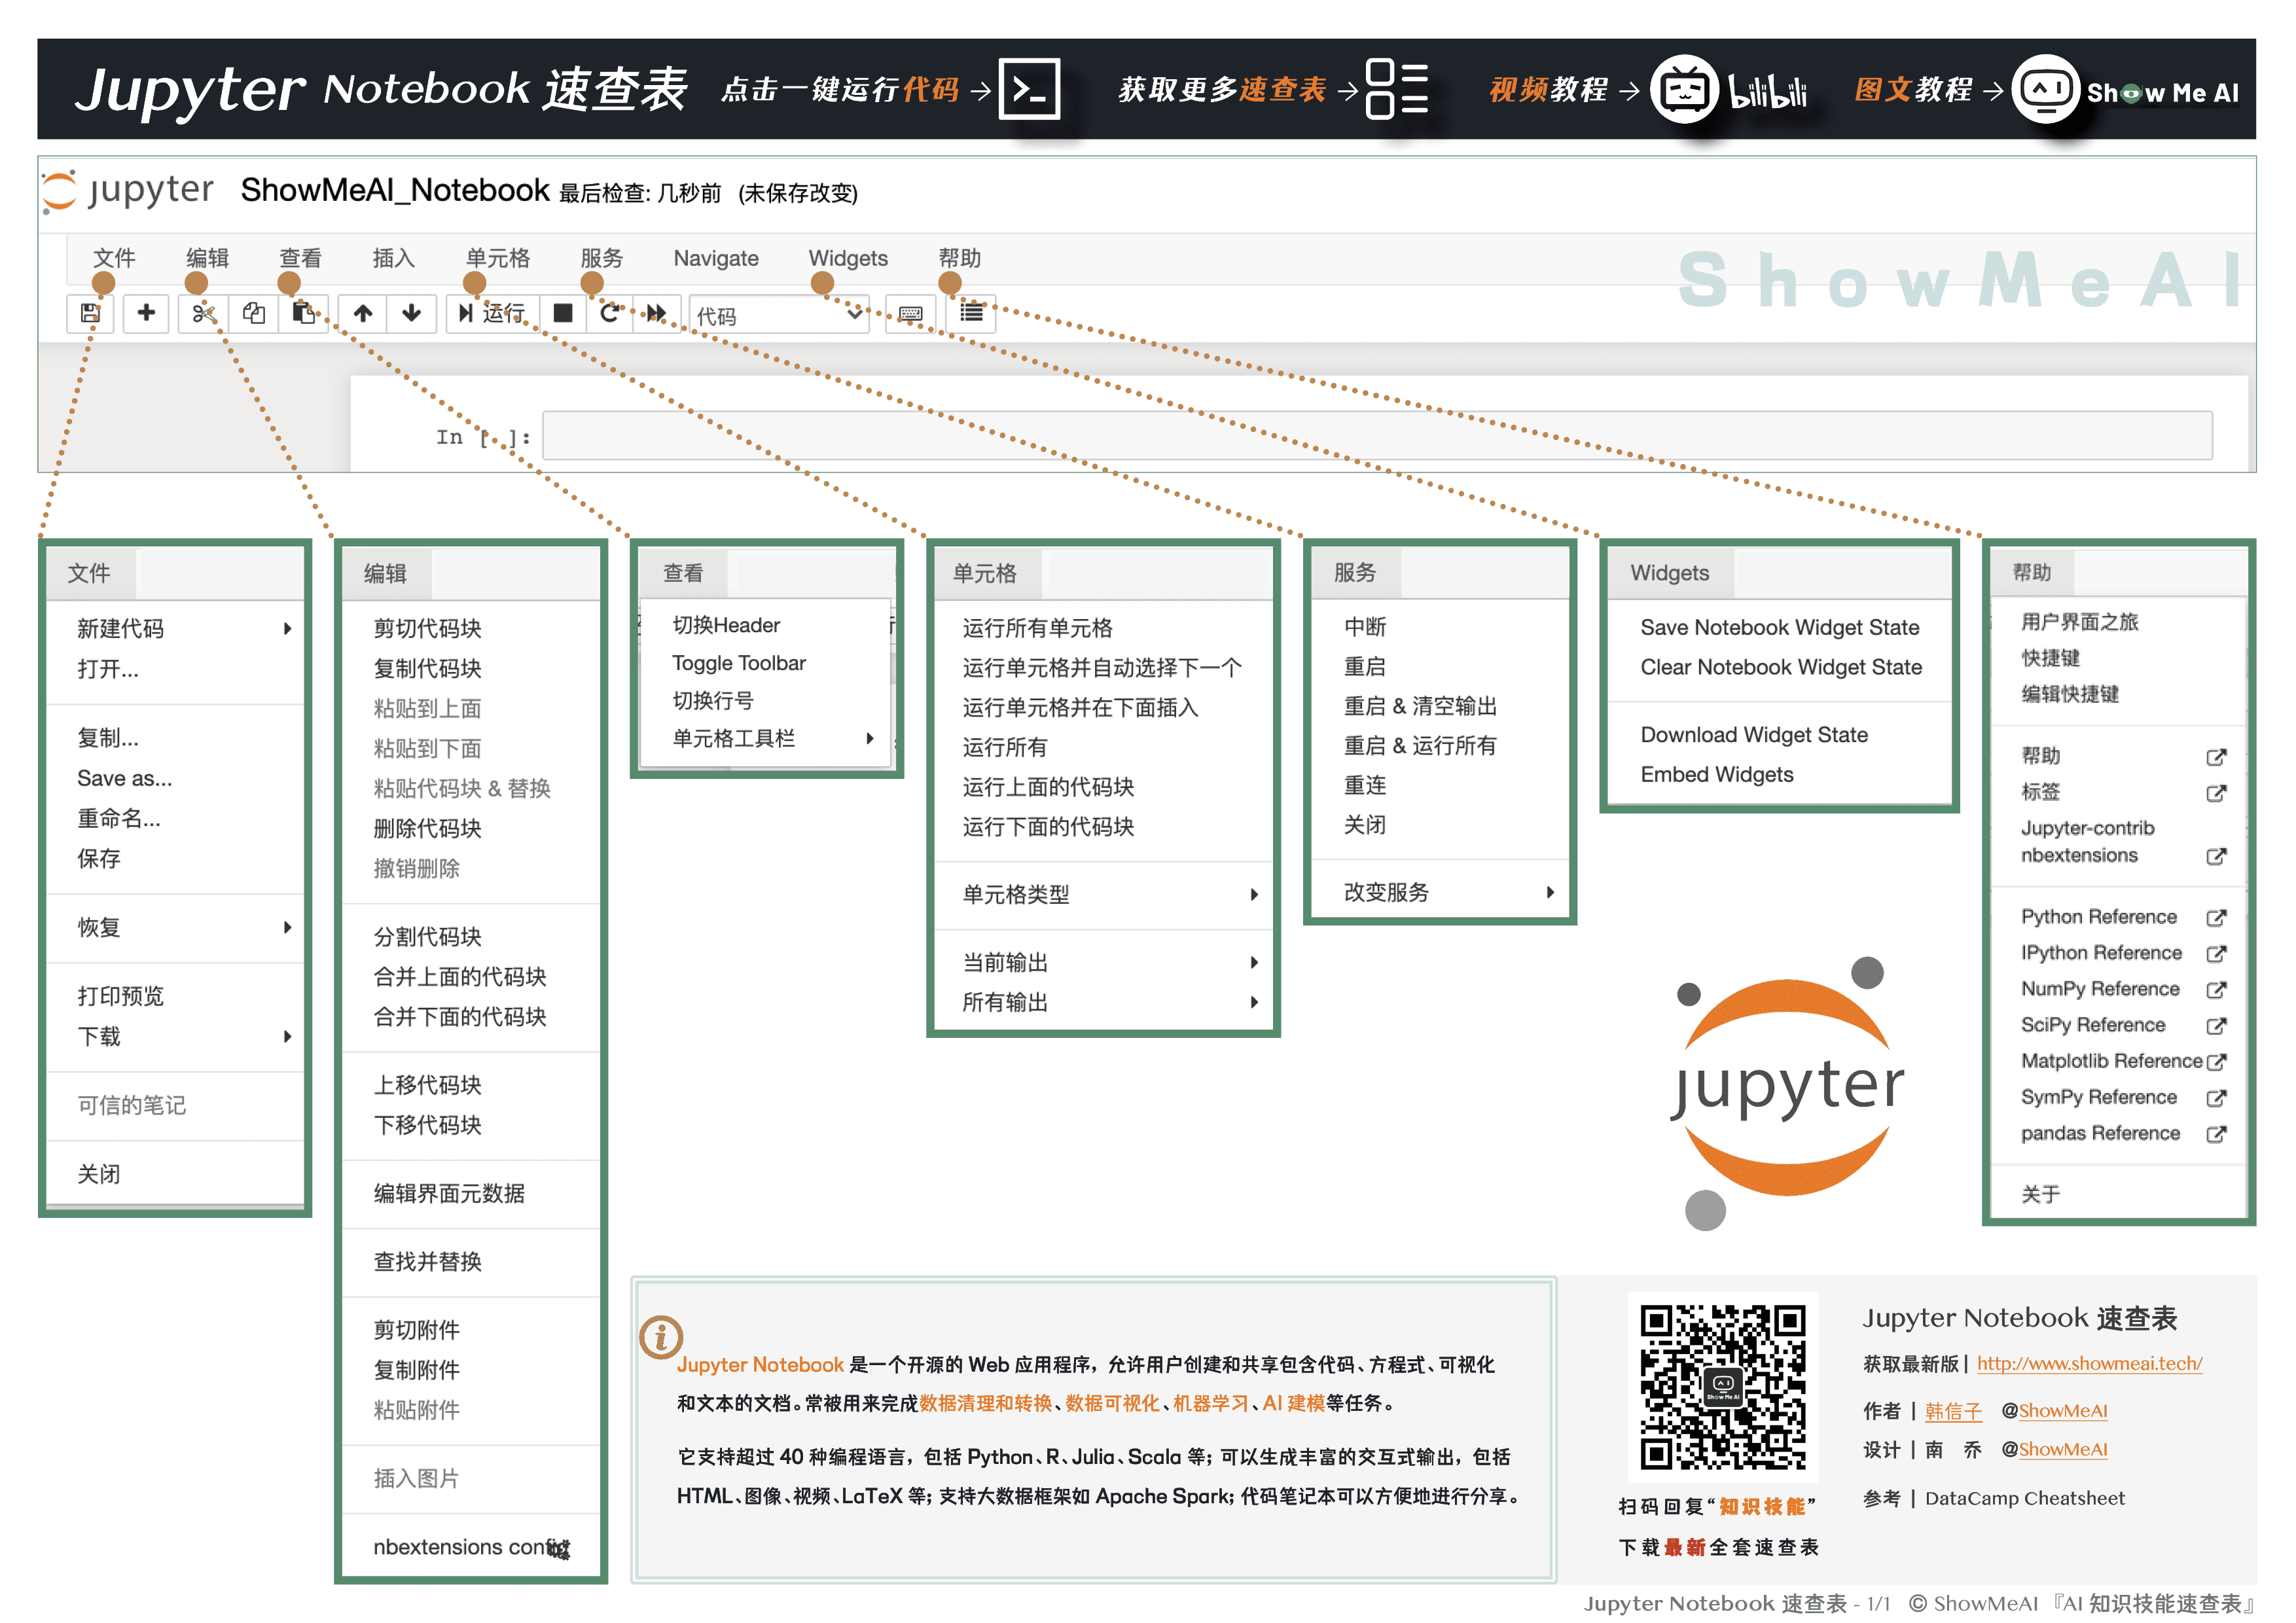Image resolution: width=2296 pixels, height=1623 pixels.
Task: Interrupt kernel with the stop square icon
Action: (x=563, y=314)
